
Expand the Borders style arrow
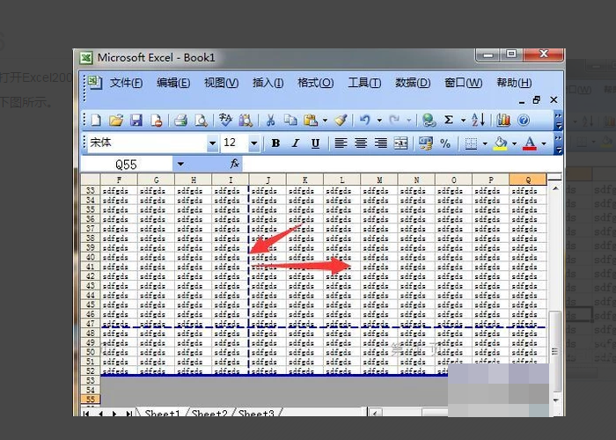click(485, 143)
